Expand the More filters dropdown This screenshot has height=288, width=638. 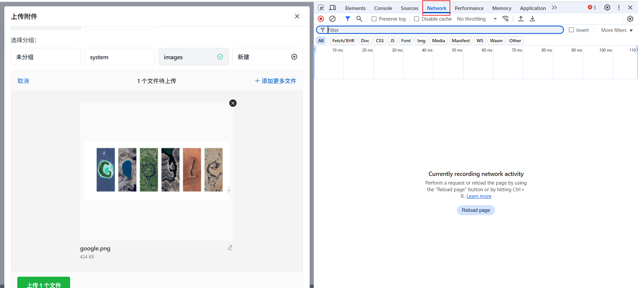[x=617, y=30]
